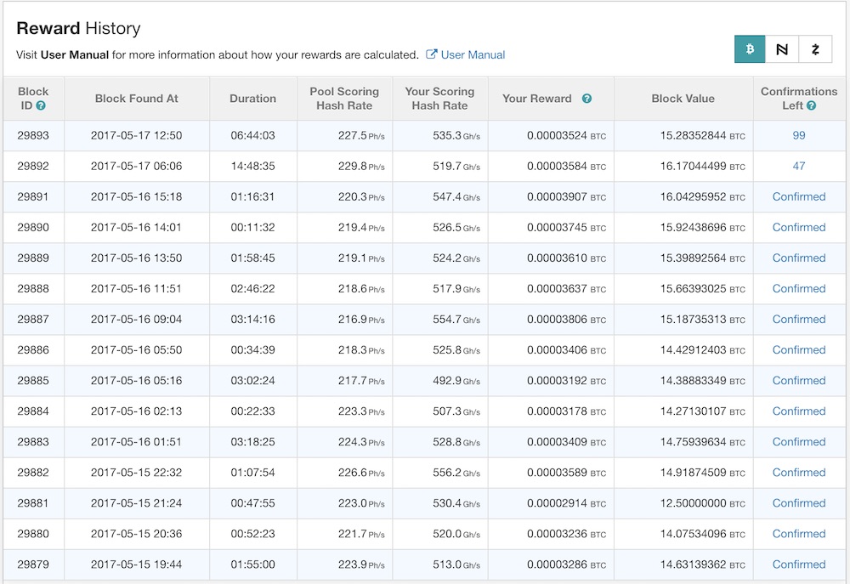Show help for Block ID column

tap(41, 105)
